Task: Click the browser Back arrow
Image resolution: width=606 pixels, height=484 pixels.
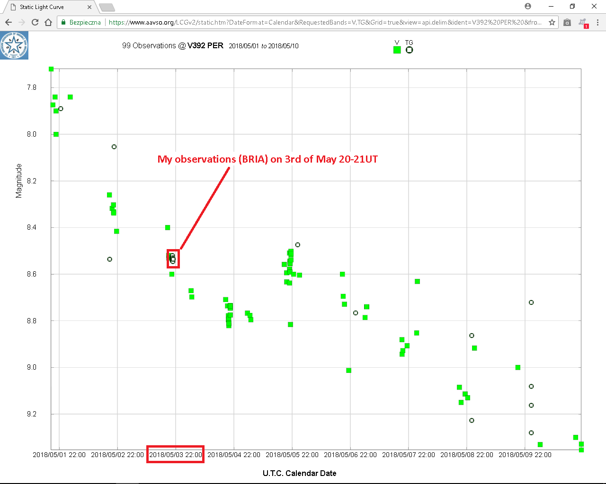Action: click(8, 22)
